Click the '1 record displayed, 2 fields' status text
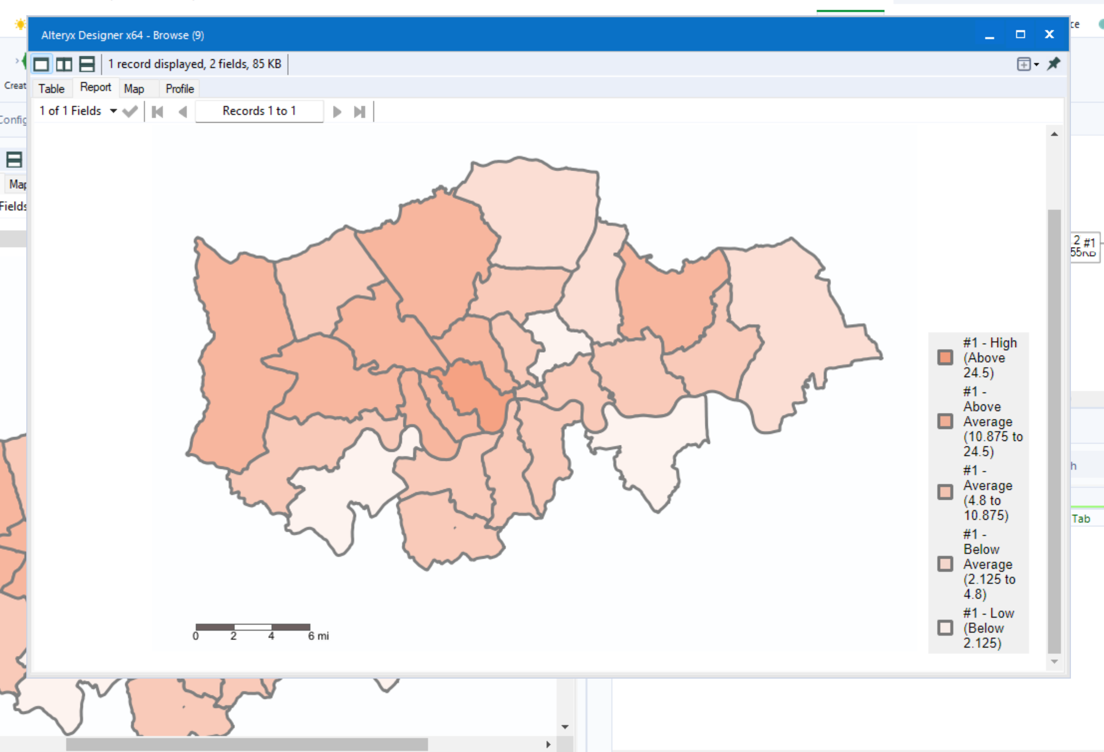Image resolution: width=1104 pixels, height=752 pixels. [195, 64]
